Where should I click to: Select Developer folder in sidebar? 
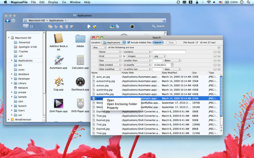[24, 79]
